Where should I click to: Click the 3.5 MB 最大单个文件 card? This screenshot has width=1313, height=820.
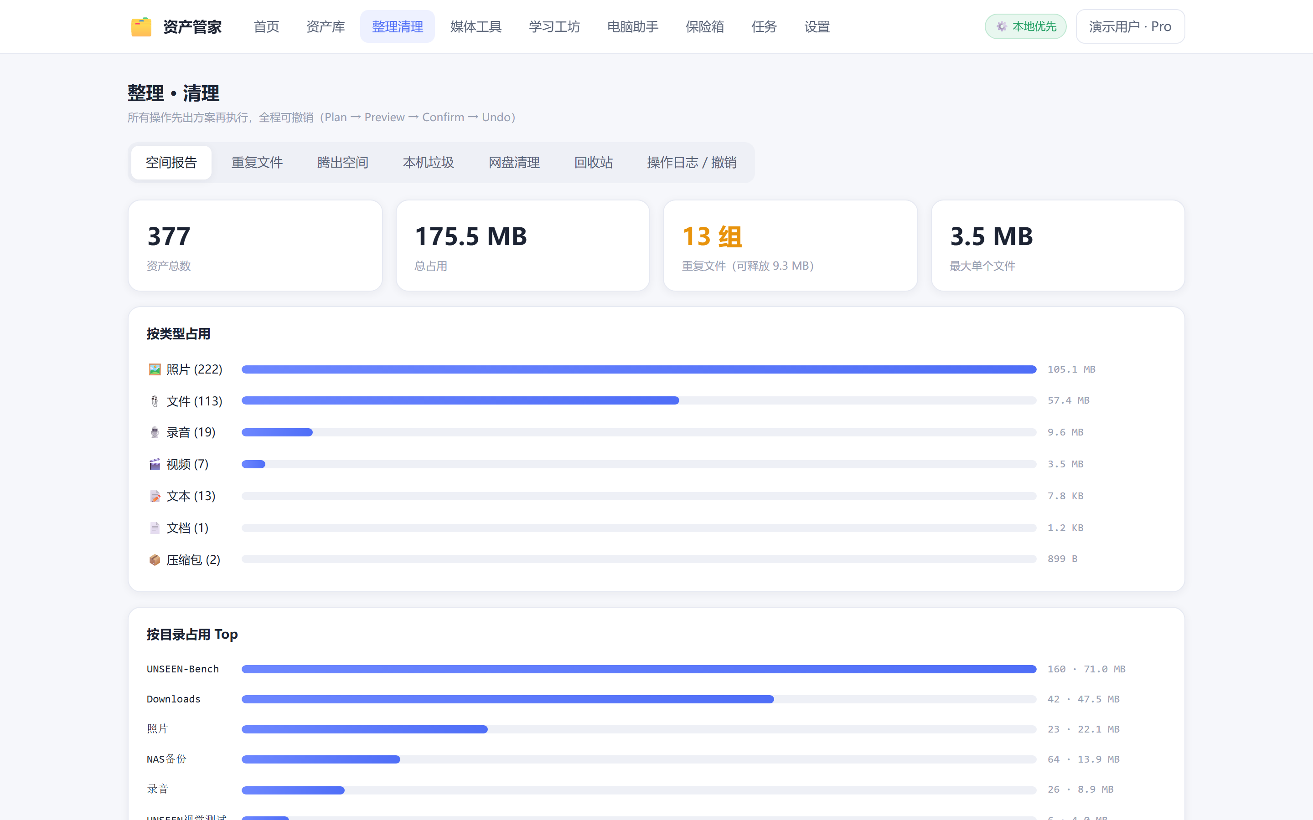(x=1058, y=246)
